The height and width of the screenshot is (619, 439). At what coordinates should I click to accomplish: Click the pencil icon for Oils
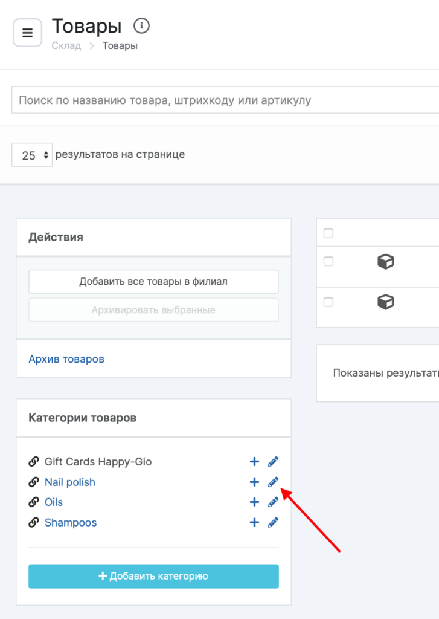(x=274, y=502)
